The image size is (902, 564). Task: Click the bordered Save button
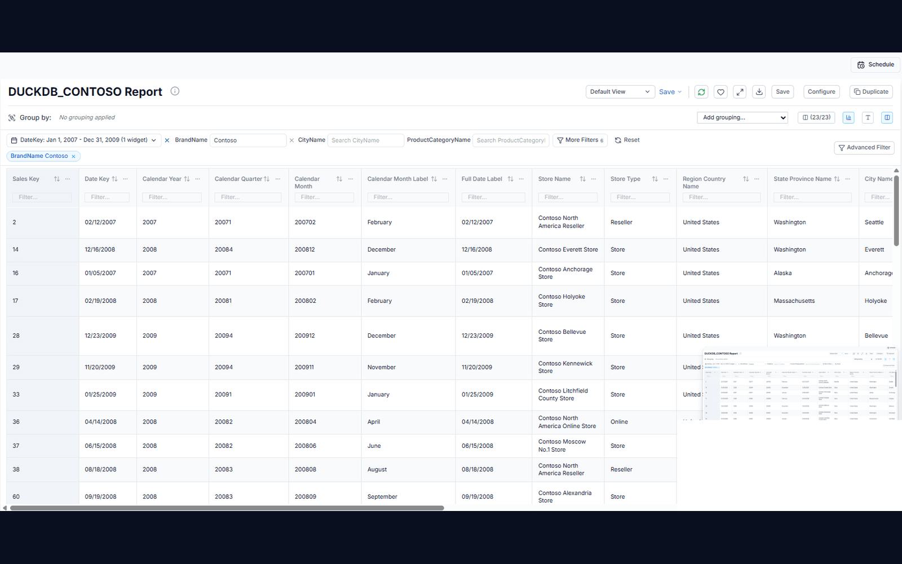pyautogui.click(x=782, y=92)
